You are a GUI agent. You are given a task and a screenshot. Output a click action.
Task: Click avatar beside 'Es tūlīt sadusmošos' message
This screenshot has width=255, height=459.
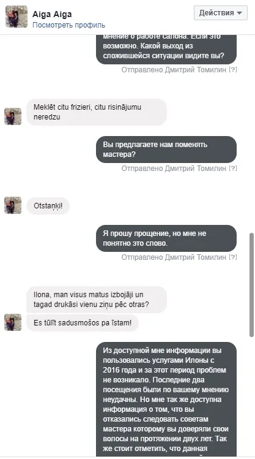13,322
